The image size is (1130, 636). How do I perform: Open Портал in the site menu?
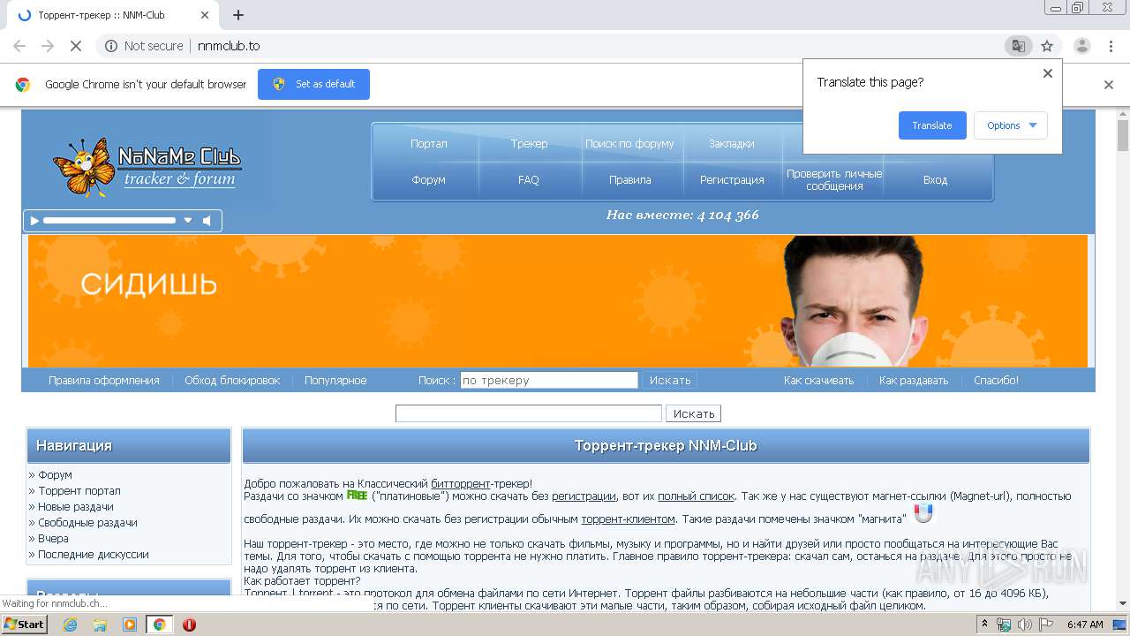point(429,143)
